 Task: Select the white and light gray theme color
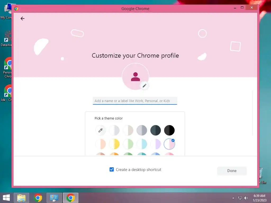114,130
